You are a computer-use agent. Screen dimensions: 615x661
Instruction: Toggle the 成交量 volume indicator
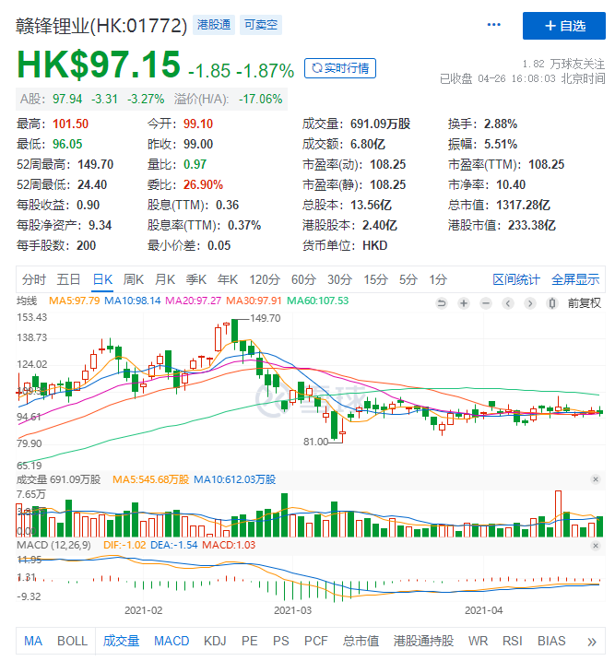pyautogui.click(x=121, y=642)
